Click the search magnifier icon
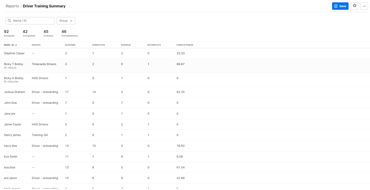This screenshot has height=190, width=370. (9, 21)
